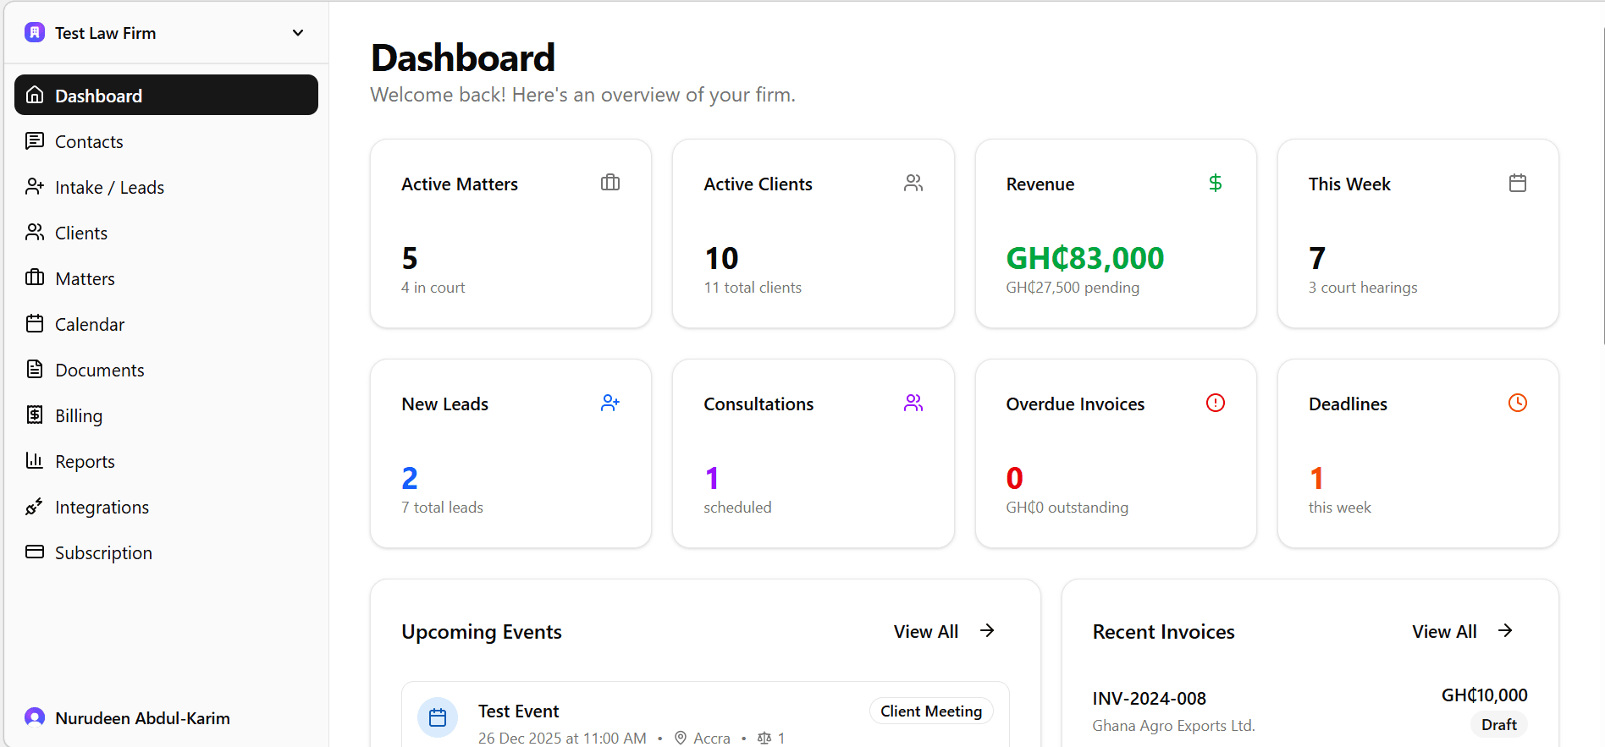Open the Calendar page

click(x=166, y=324)
